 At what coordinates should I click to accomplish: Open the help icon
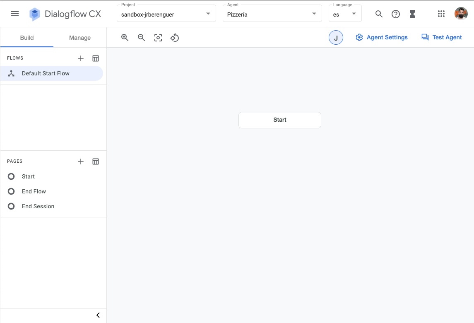click(395, 14)
